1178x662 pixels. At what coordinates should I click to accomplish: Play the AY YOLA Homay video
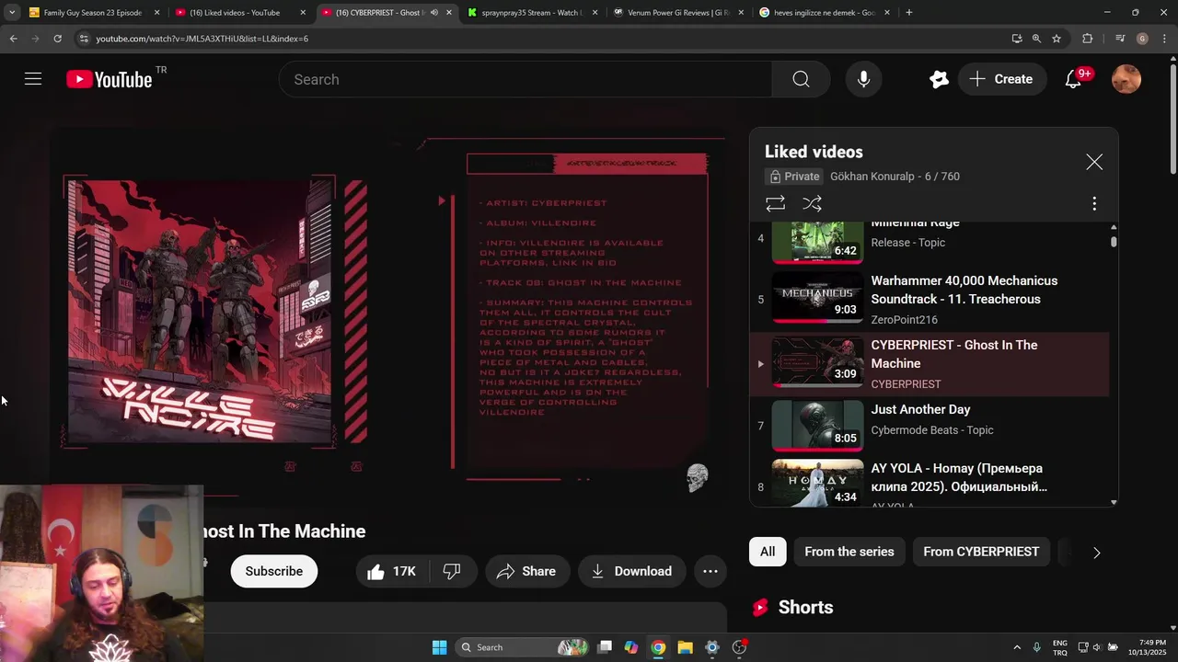[930, 484]
